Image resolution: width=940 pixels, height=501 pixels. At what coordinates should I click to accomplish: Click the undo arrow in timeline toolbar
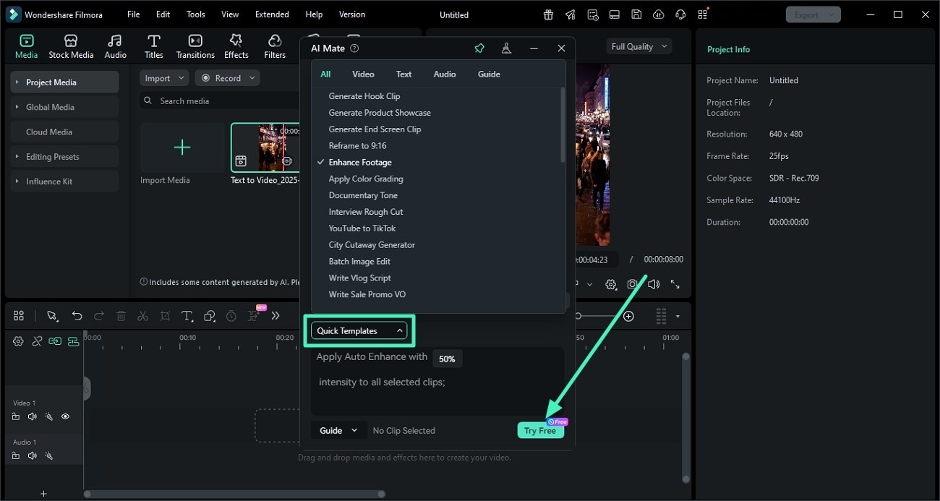(x=77, y=316)
